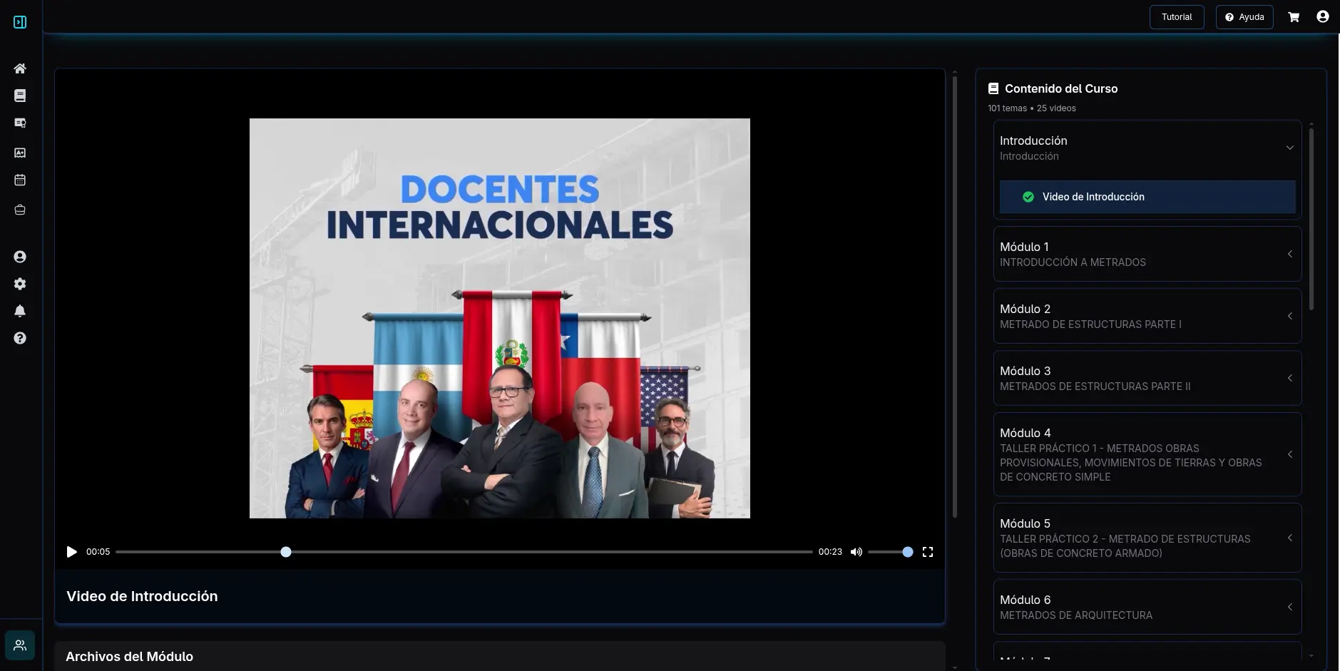Click the Contenido del Curso heading
The image size is (1340, 671).
(x=1061, y=88)
